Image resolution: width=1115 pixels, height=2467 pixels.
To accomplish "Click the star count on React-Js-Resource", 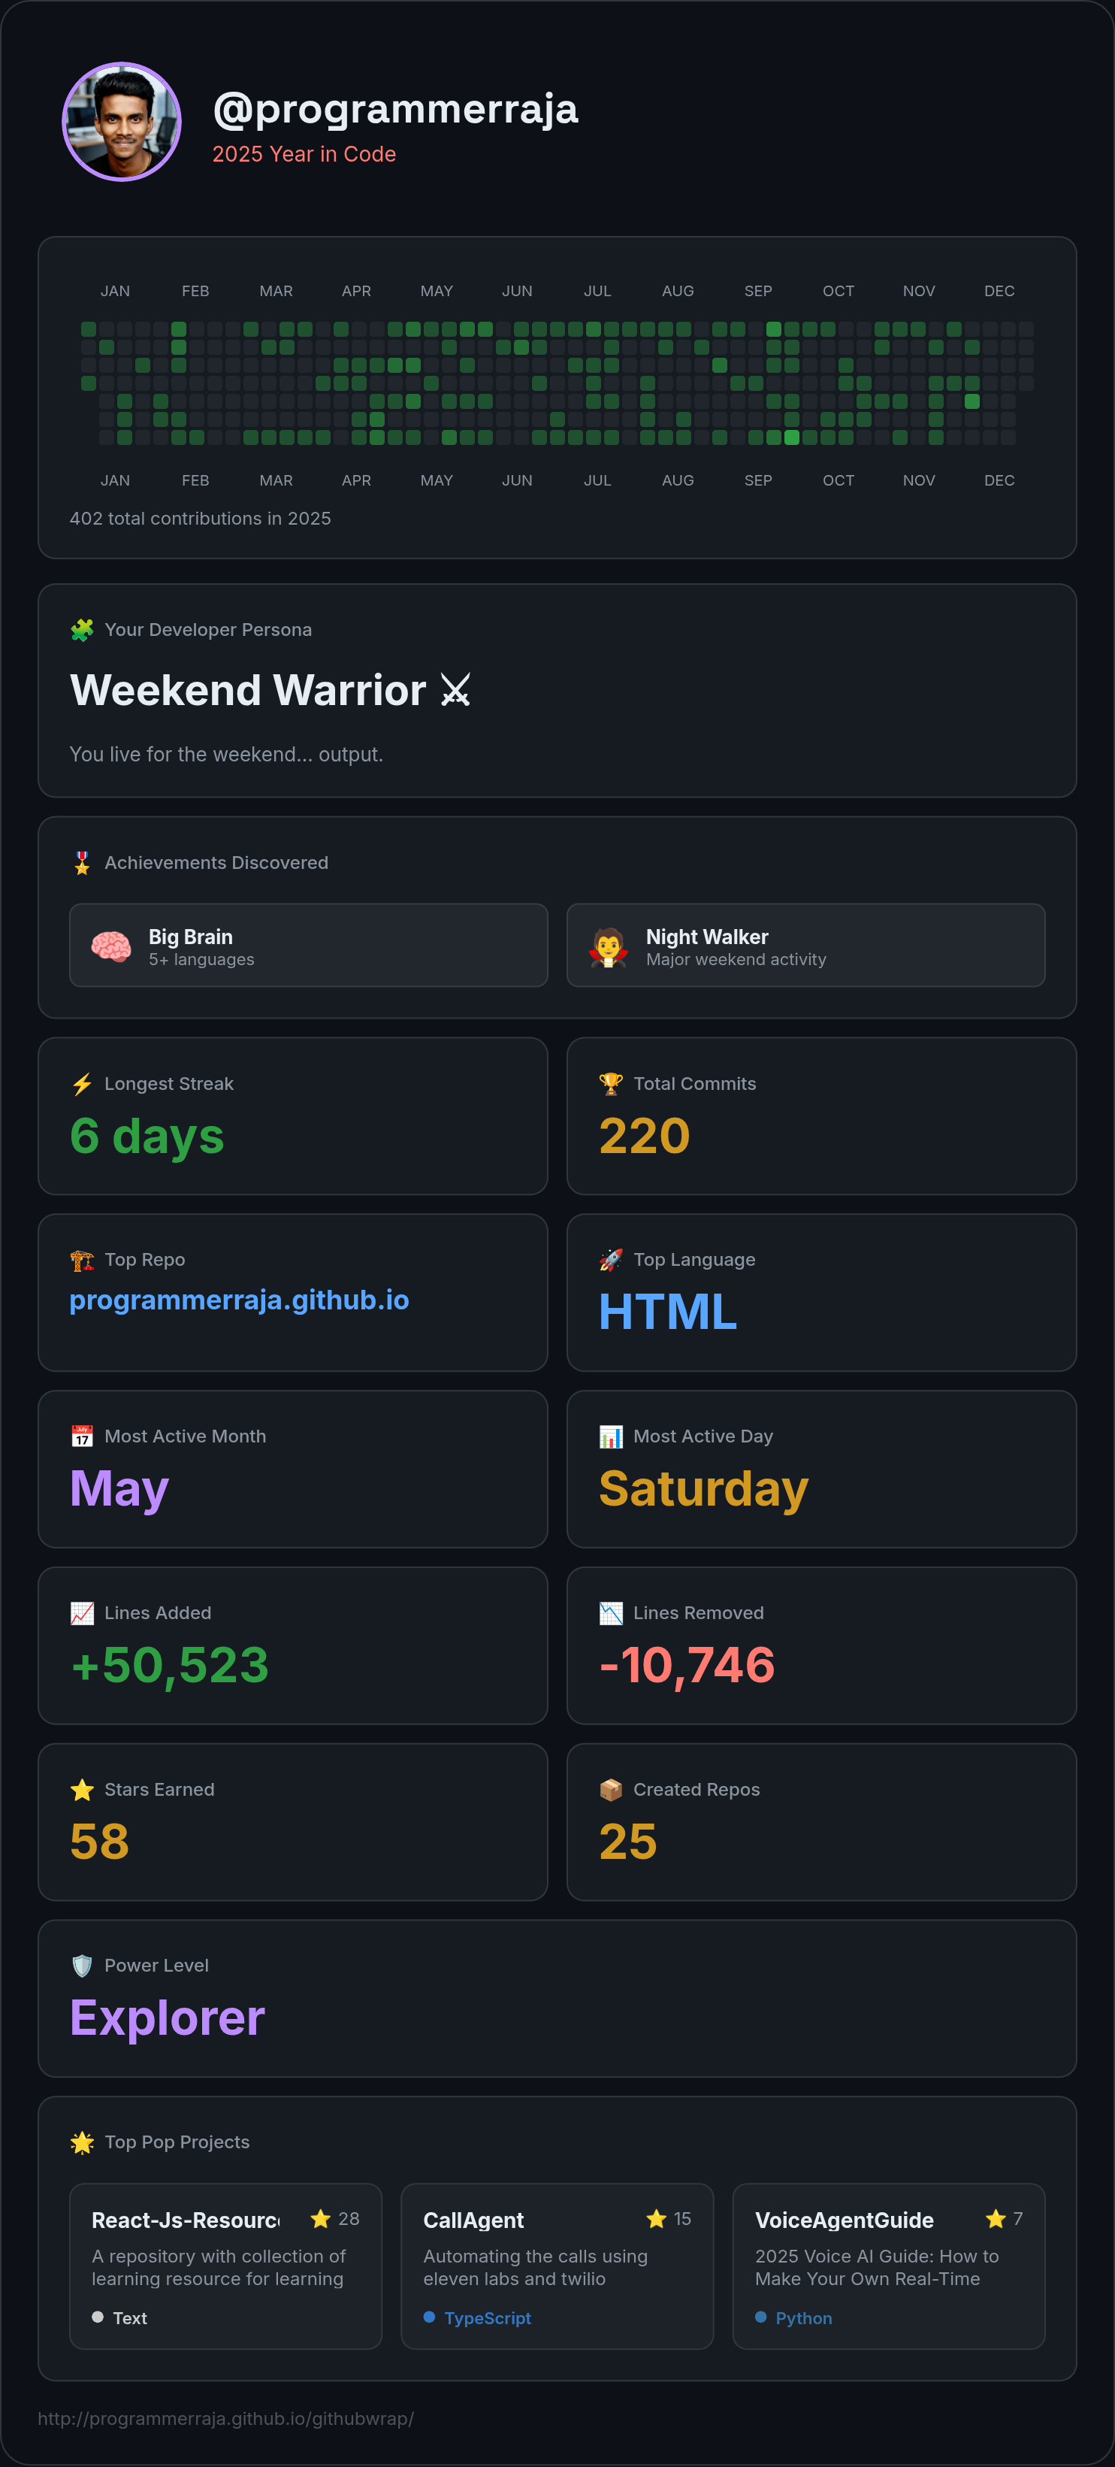I will pos(336,2219).
